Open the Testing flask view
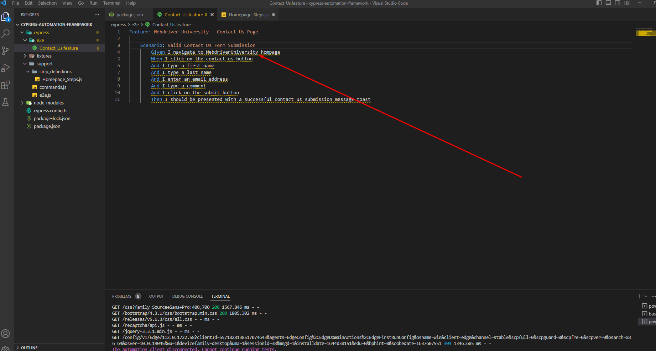Viewport: 656px width, 351px height. point(6,102)
